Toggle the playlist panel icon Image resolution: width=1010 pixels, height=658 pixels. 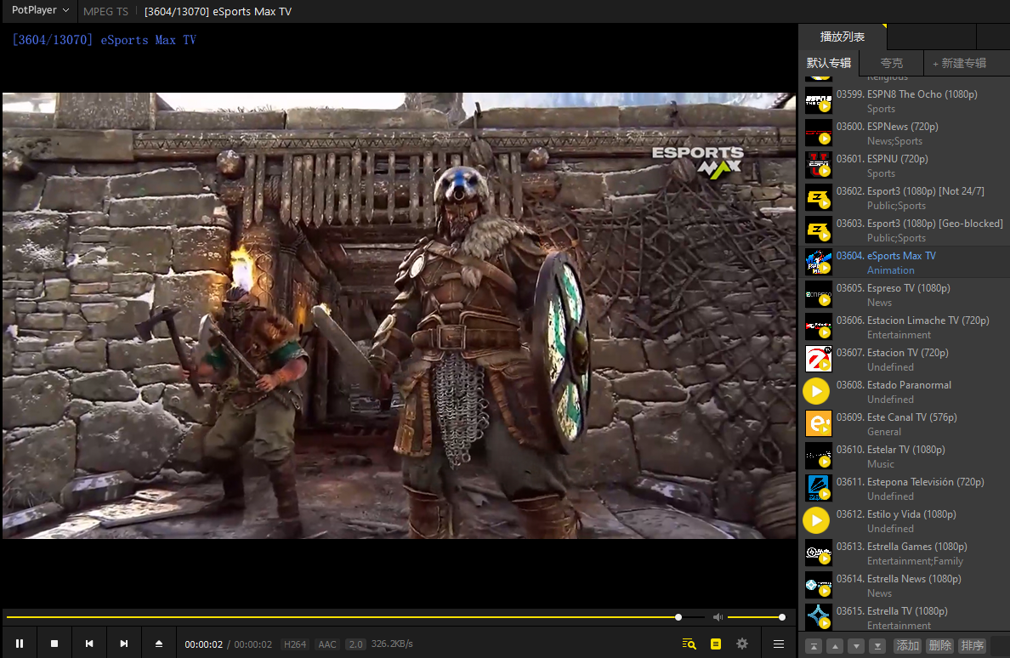pos(716,644)
